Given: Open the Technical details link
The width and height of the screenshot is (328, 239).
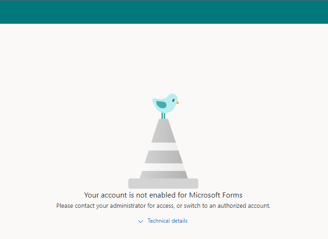Looking at the screenshot, I should [167, 221].
